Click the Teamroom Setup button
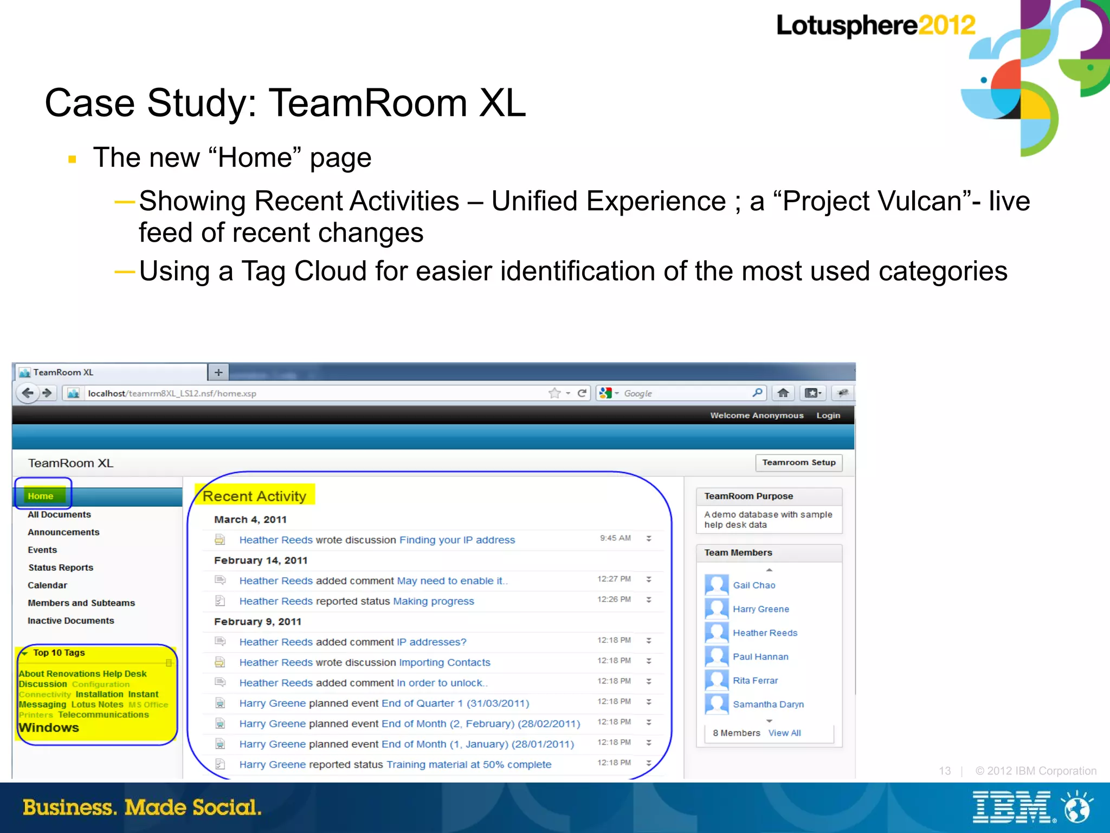The height and width of the screenshot is (833, 1110). [x=799, y=462]
